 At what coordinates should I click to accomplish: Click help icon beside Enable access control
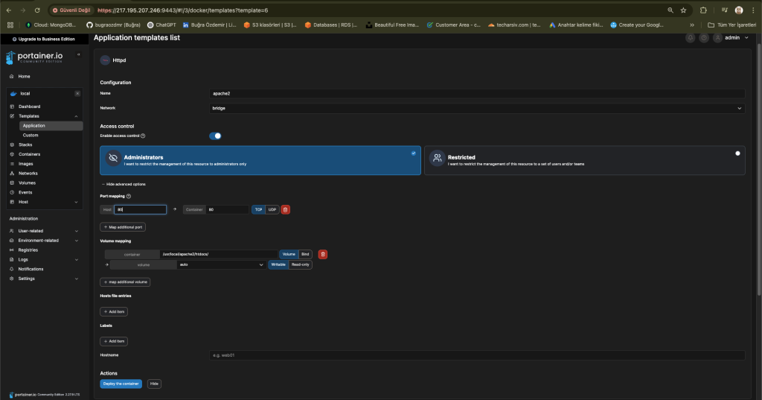143,136
